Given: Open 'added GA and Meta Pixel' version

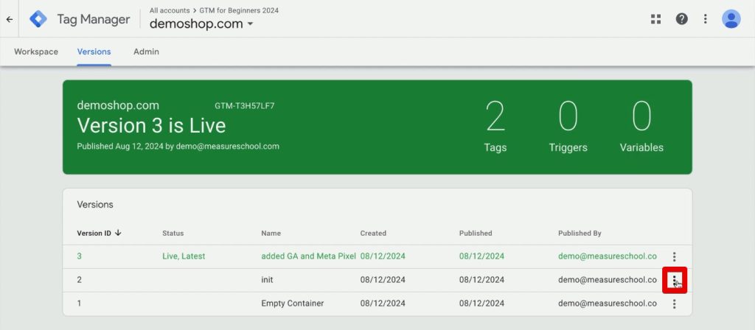Looking at the screenshot, I should pyautogui.click(x=309, y=256).
